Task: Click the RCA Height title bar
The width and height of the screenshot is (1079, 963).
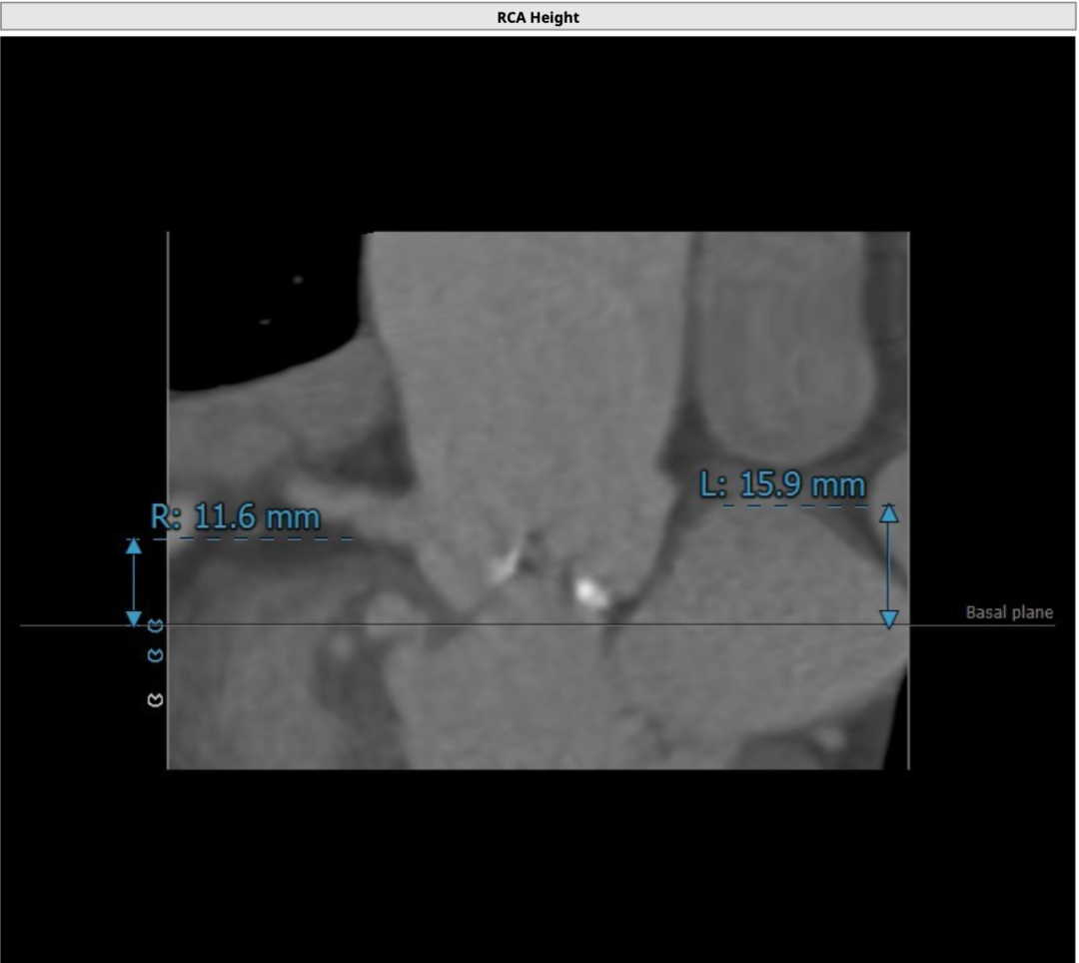Action: [x=539, y=17]
